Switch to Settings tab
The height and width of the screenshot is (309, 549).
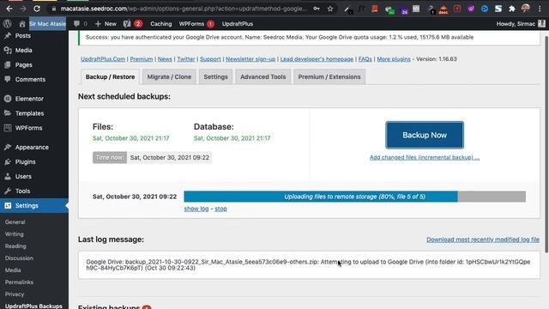click(x=215, y=76)
